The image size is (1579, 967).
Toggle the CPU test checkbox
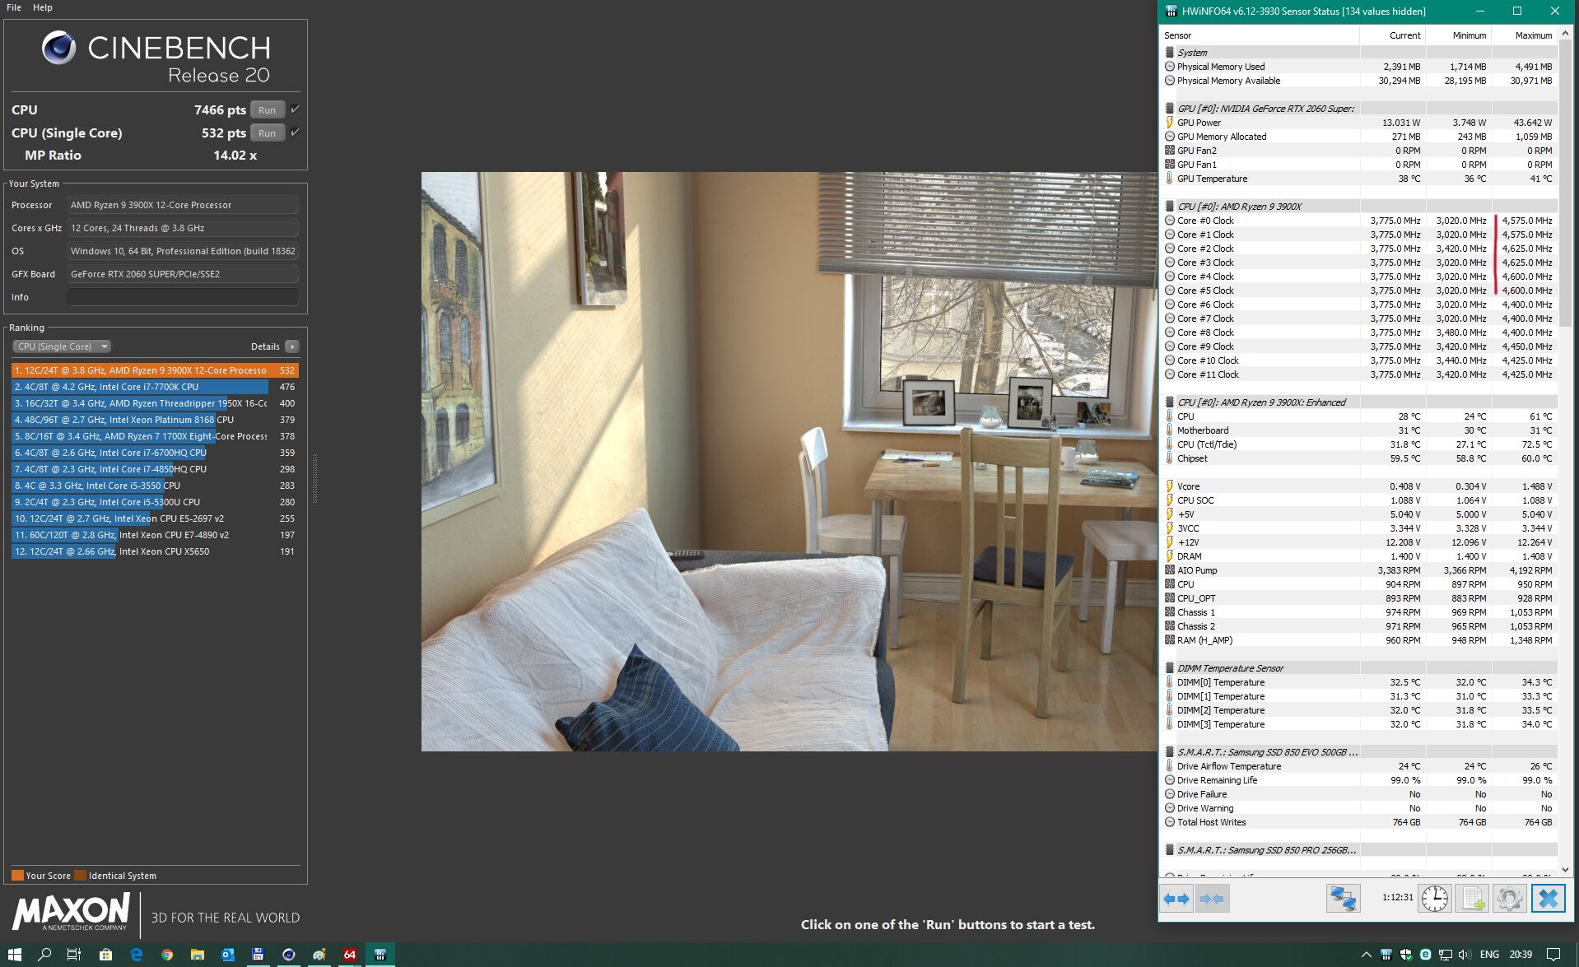[295, 109]
